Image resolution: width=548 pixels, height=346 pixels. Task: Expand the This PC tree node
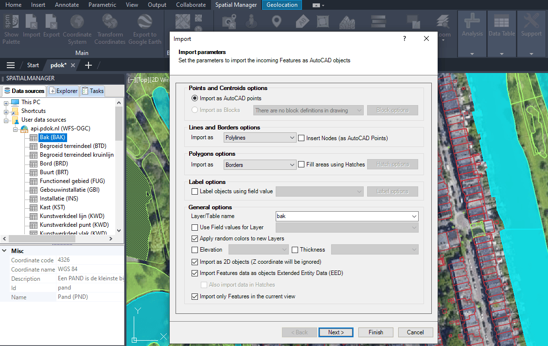tap(6, 103)
